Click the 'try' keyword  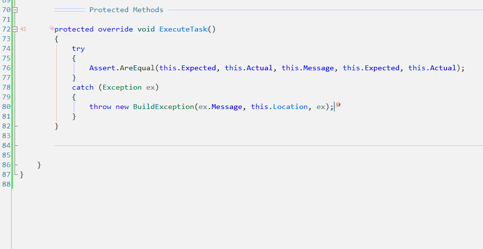click(x=78, y=48)
